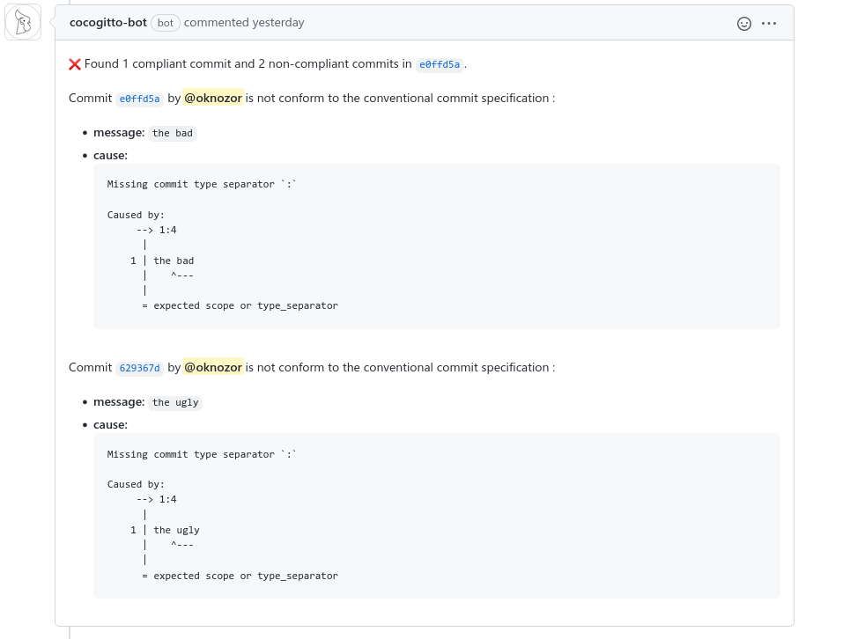Image resolution: width=850 pixels, height=639 pixels.
Task: Open e0ffd5a hash after the word "Commit"
Action: click(140, 99)
